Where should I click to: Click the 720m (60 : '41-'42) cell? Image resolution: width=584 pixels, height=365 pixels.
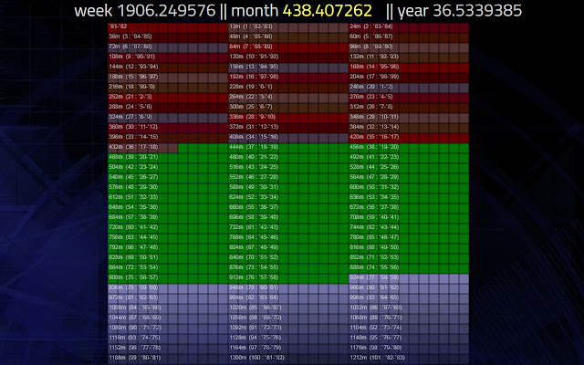(168, 227)
